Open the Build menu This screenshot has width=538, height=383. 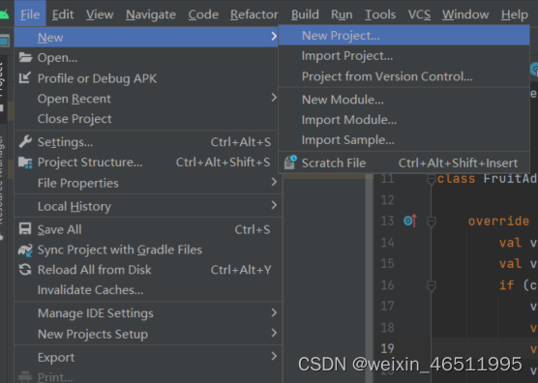point(305,15)
